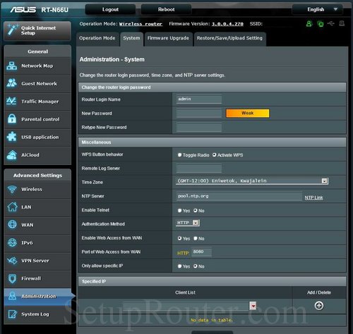Click the green user status icon
This screenshot has height=334, width=353.
pyautogui.click(x=309, y=23)
